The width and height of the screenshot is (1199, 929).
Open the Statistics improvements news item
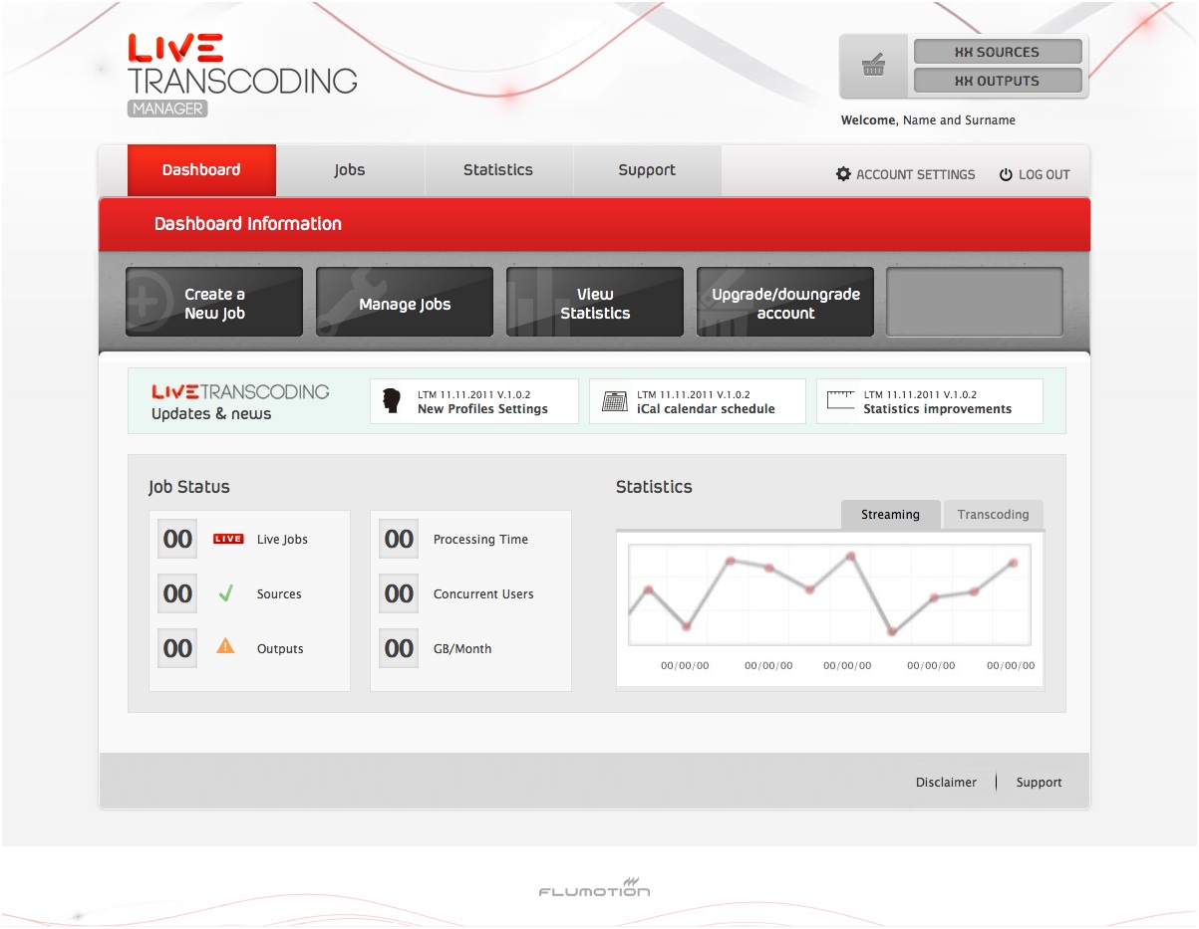[x=930, y=401]
